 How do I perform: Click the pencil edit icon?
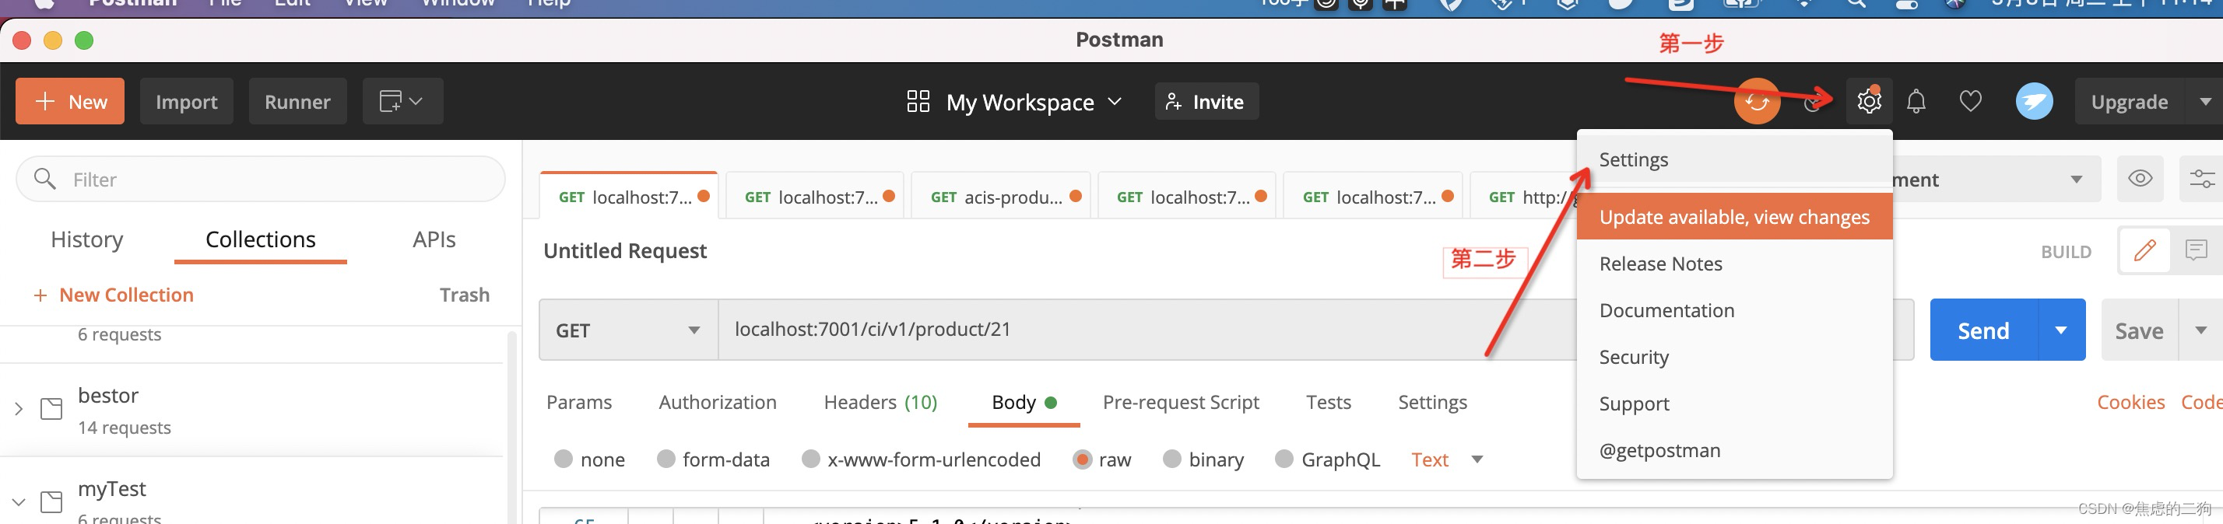(x=2145, y=251)
